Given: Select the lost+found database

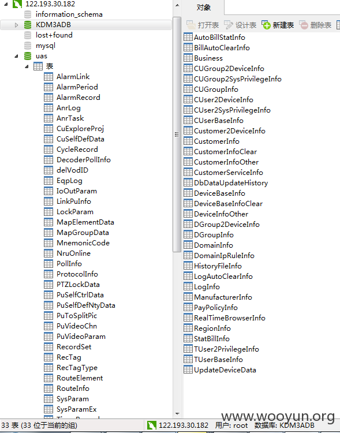Looking at the screenshot, I should click(x=54, y=35).
